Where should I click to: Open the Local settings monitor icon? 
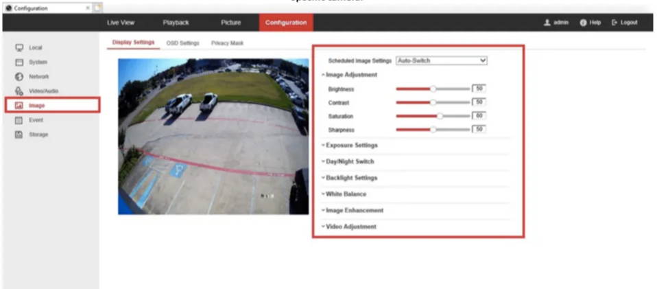pos(19,48)
